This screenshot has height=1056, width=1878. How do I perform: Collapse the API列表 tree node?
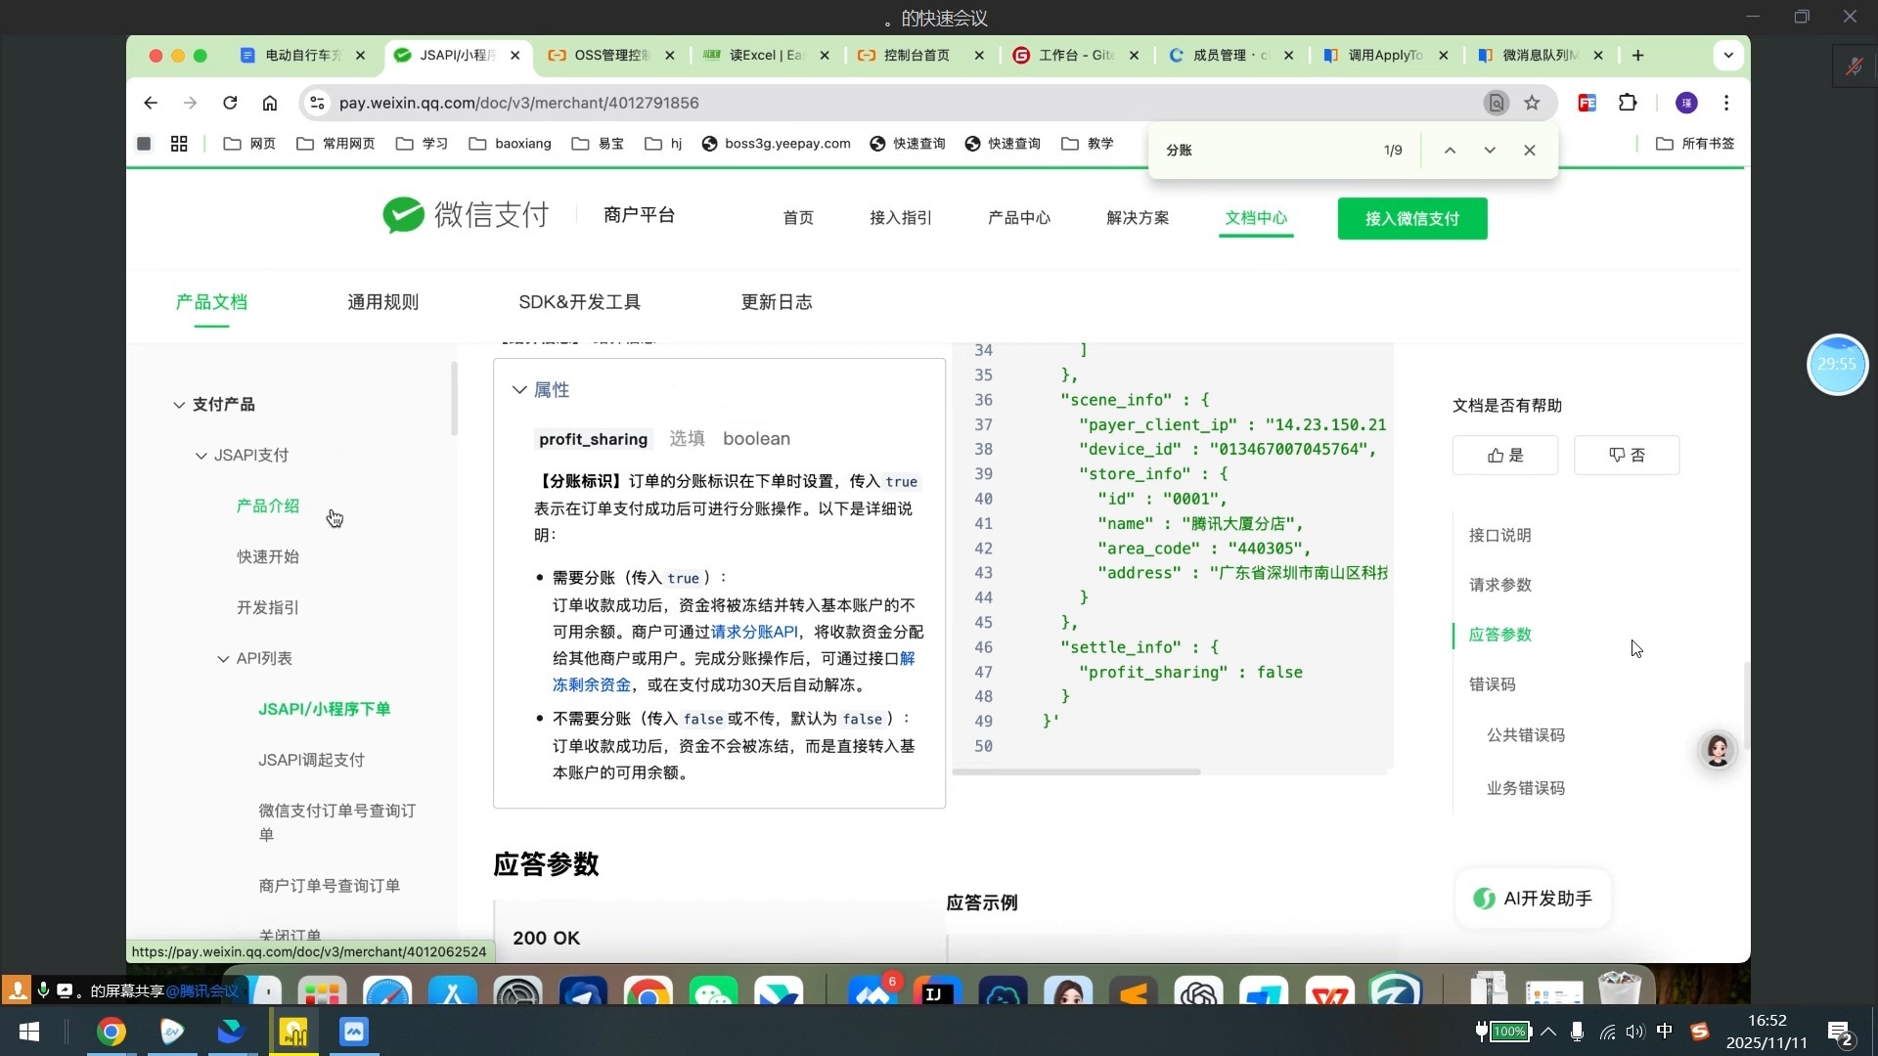pyautogui.click(x=223, y=659)
